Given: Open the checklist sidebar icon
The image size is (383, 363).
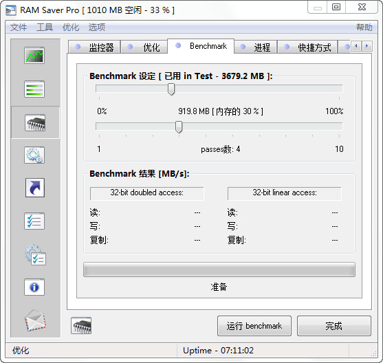Looking at the screenshot, I should (34, 221).
